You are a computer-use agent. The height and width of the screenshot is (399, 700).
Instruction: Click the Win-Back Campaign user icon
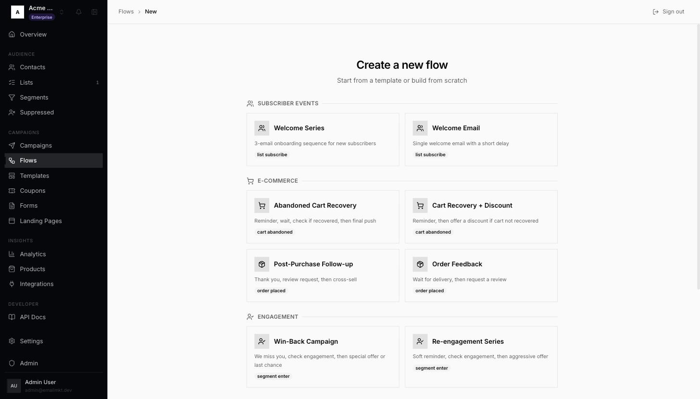click(262, 341)
